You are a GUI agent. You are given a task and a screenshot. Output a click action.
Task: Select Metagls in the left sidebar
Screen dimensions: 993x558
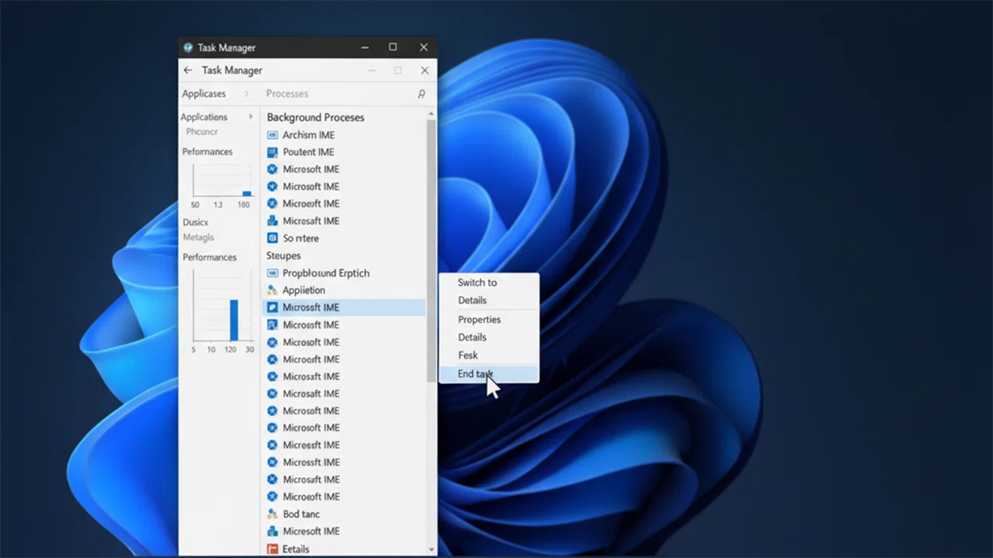click(x=199, y=237)
